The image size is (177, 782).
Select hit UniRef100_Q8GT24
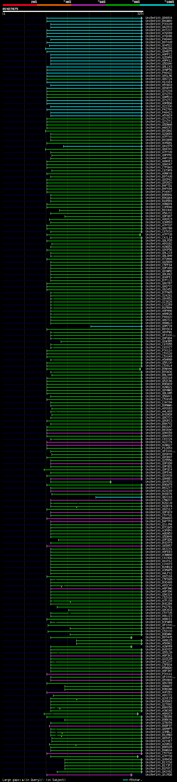pyautogui.click(x=158, y=79)
